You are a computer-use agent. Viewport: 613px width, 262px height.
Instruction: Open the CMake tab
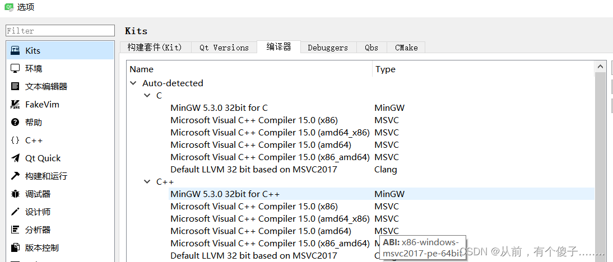tap(406, 47)
